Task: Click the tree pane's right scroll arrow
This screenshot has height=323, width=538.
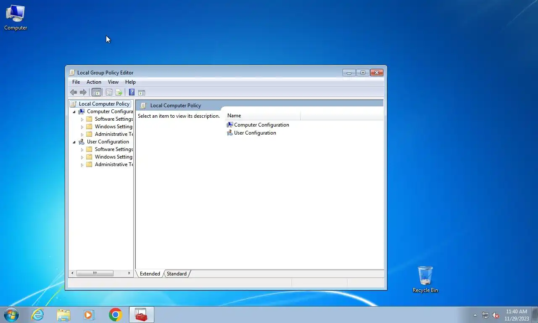Action: pyautogui.click(x=129, y=273)
